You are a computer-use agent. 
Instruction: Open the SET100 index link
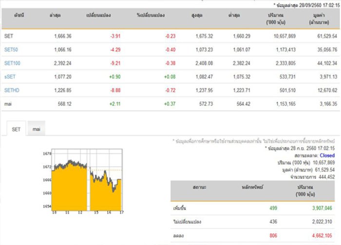coord(12,63)
